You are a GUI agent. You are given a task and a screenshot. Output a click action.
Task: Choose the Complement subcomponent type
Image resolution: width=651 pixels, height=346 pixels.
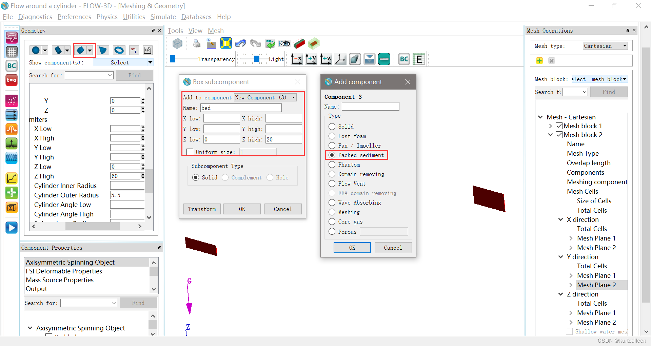tap(225, 177)
